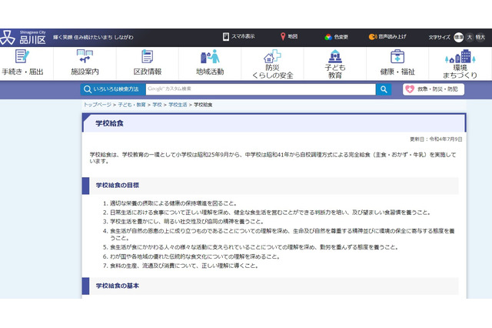Open the 子ども 教育 menu
Image resolution: width=492 pixels, height=328 pixels.
coord(335,64)
